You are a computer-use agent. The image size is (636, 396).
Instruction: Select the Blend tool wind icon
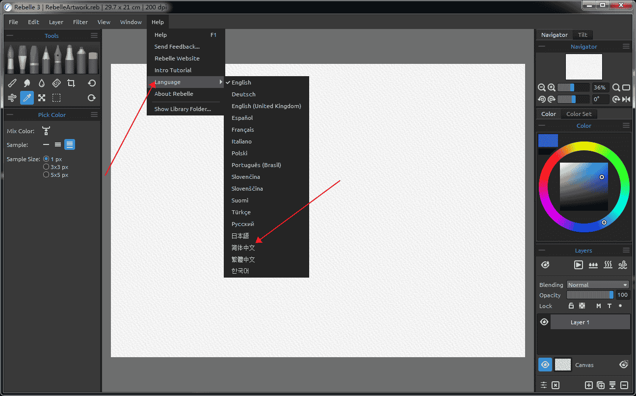pos(12,98)
